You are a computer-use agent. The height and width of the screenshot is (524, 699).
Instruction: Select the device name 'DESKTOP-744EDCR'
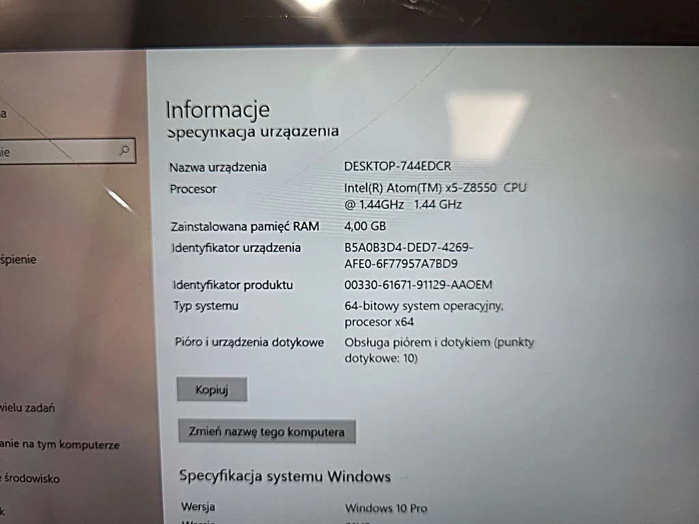(398, 166)
